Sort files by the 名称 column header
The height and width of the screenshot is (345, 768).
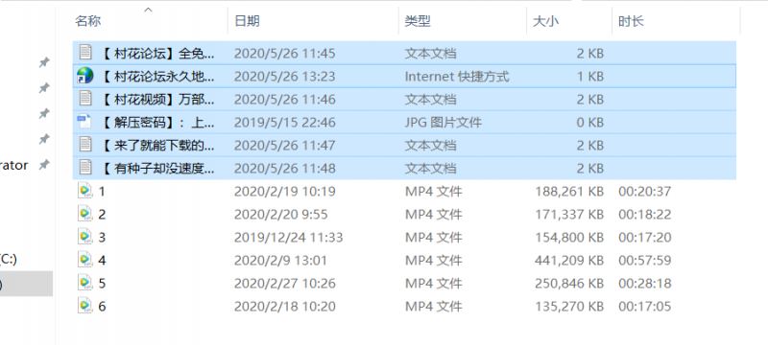tap(88, 21)
